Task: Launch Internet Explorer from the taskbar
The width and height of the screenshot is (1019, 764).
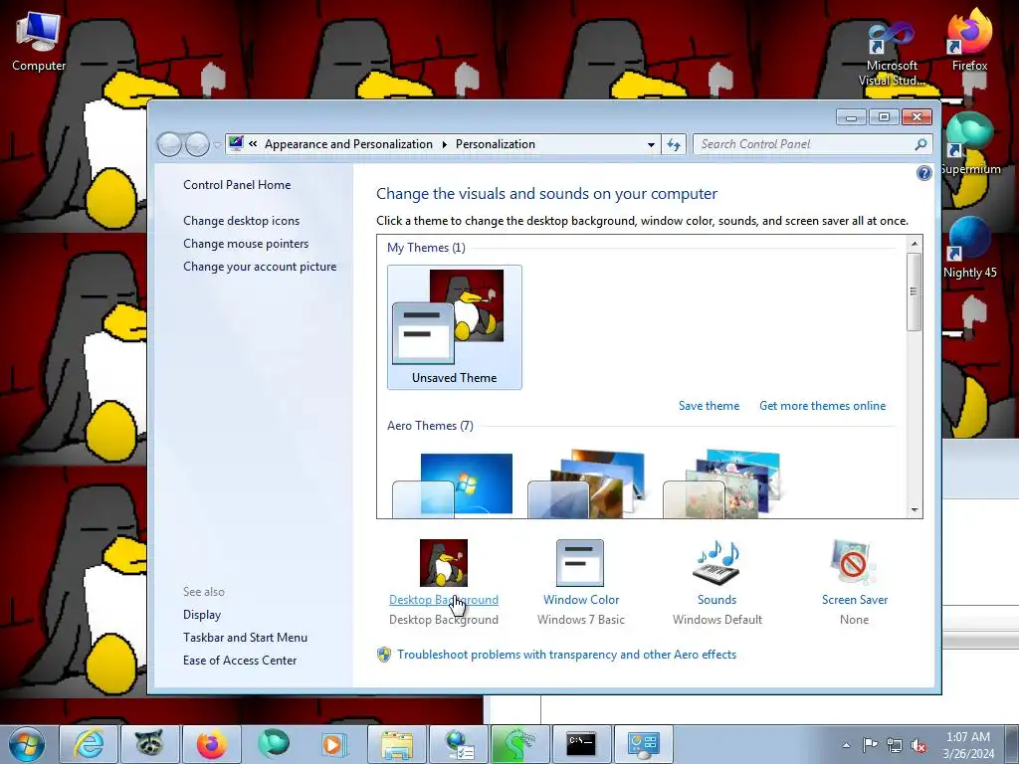Action: point(89,744)
